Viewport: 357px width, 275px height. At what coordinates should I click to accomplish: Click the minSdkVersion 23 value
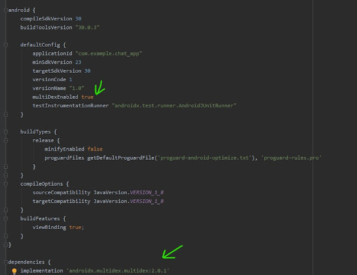coord(84,62)
